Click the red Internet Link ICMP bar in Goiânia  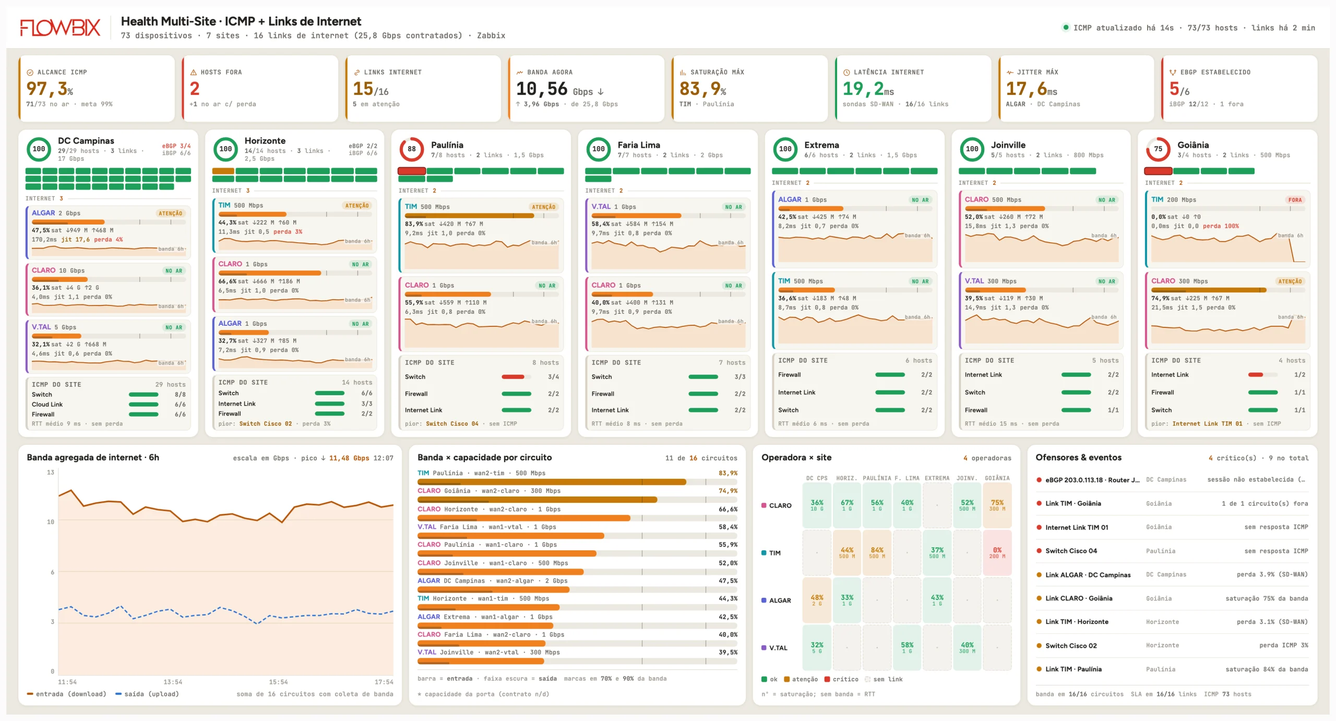1263,375
